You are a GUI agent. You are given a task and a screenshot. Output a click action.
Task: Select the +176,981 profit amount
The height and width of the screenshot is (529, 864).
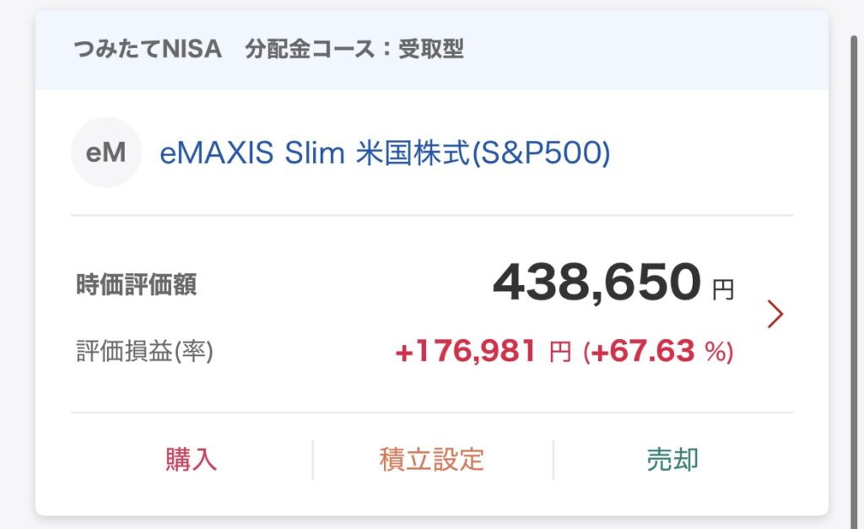(466, 351)
